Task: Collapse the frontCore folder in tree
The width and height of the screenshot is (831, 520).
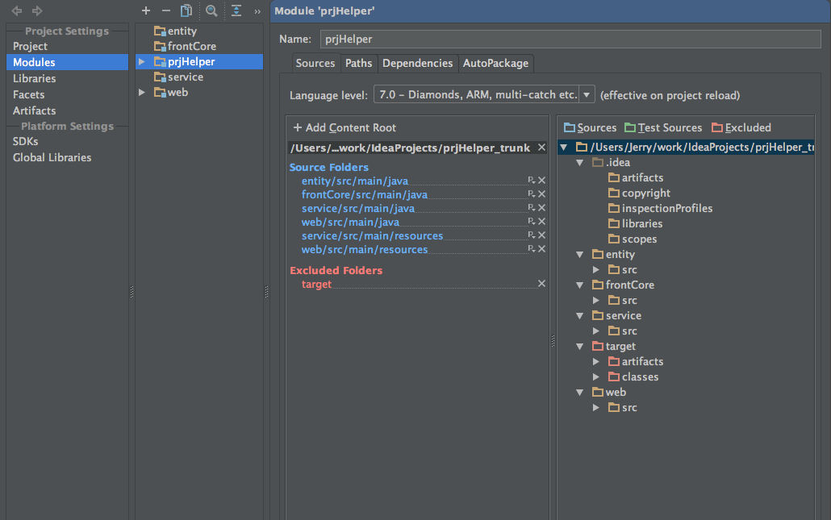Action: [x=580, y=285]
